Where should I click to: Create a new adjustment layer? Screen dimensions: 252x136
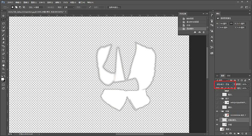234,133
